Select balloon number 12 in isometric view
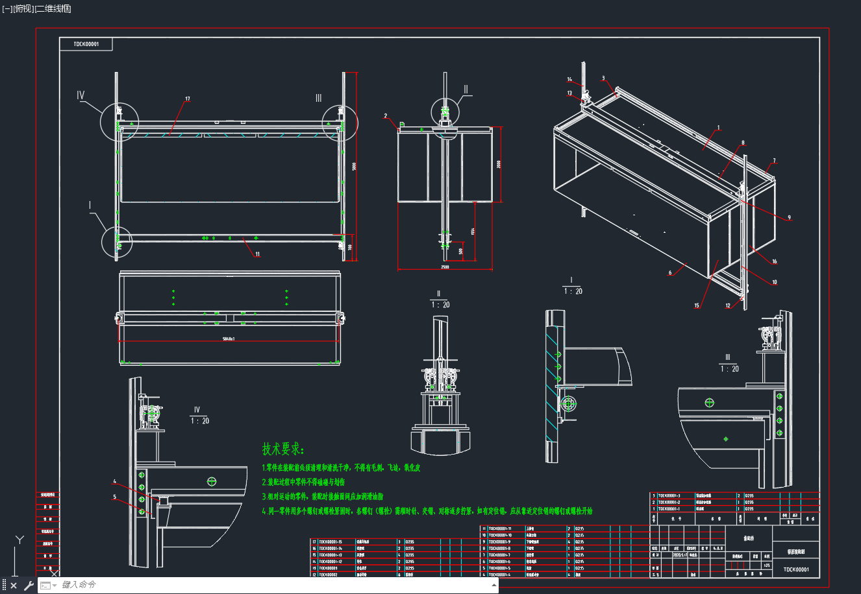Screen dimensions: 861x594 point(728,305)
